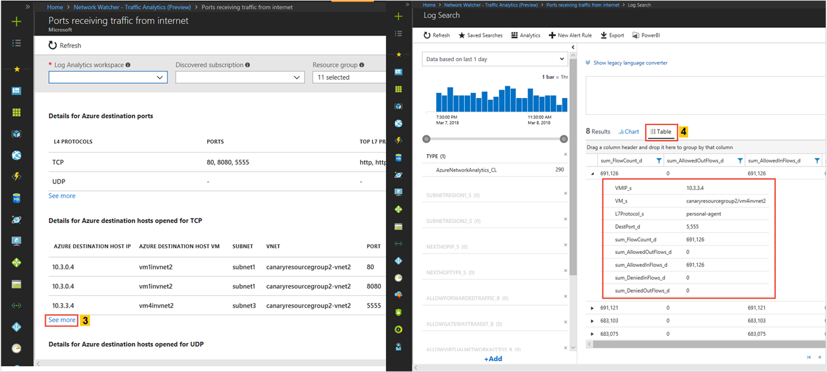Open Analytics from the Log Search toolbar
Screen dimensions: 827x372
tap(526, 35)
